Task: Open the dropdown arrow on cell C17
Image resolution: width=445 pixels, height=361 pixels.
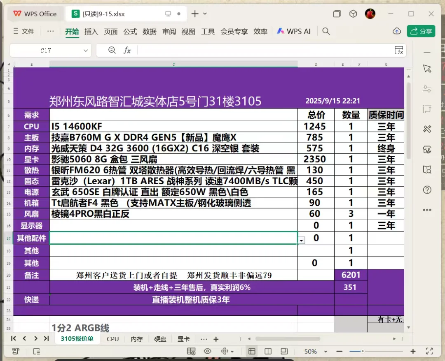Action: tap(301, 241)
